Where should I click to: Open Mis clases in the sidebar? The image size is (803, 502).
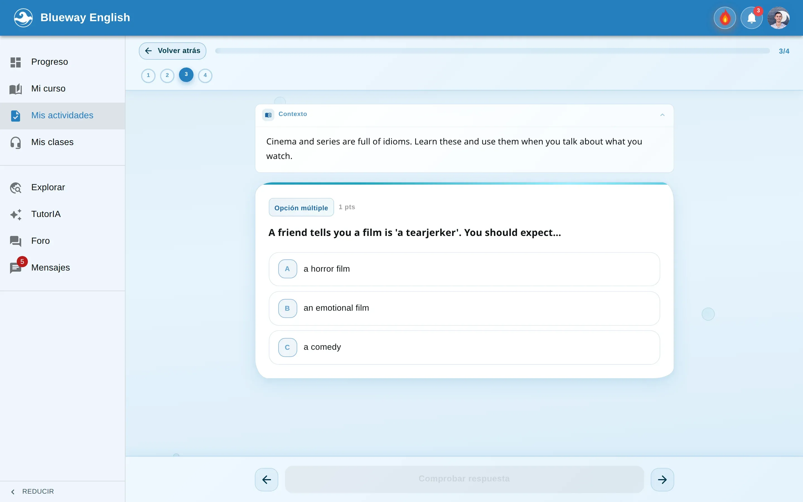[62, 143]
